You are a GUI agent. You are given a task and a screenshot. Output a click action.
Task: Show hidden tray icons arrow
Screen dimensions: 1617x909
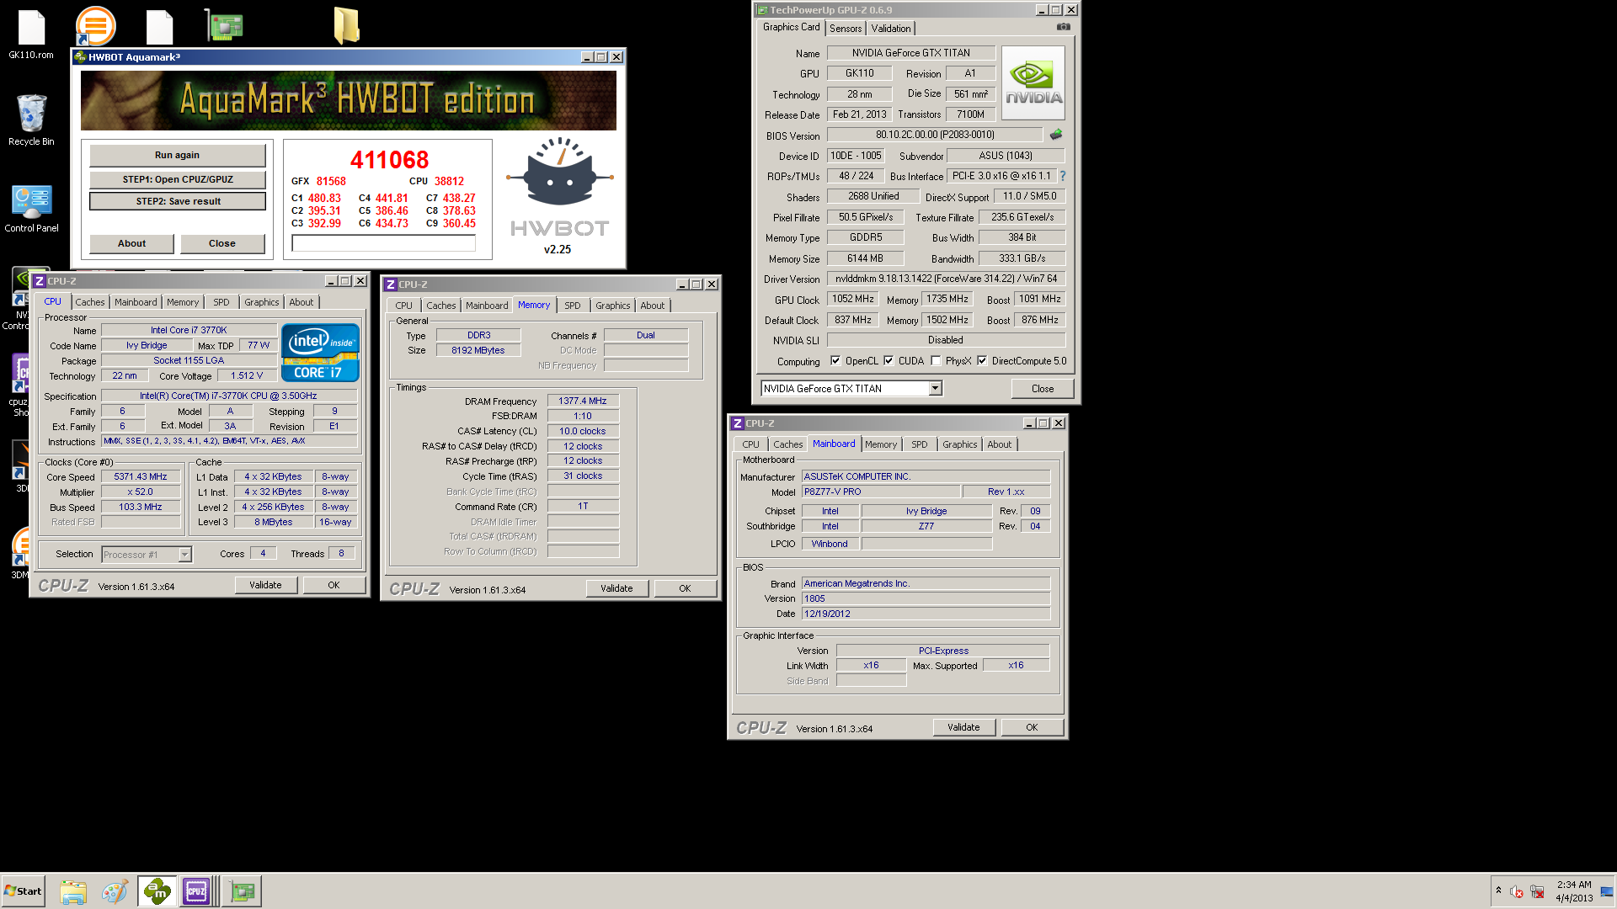point(1498,890)
